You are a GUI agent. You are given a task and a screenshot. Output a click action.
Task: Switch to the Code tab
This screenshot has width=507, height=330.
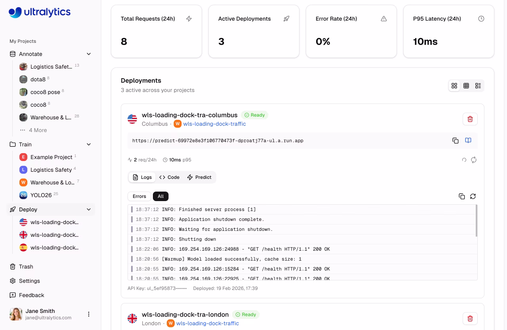pyautogui.click(x=169, y=177)
